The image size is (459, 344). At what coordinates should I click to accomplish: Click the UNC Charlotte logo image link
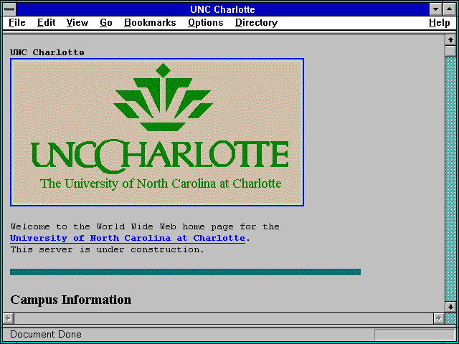[x=157, y=132]
